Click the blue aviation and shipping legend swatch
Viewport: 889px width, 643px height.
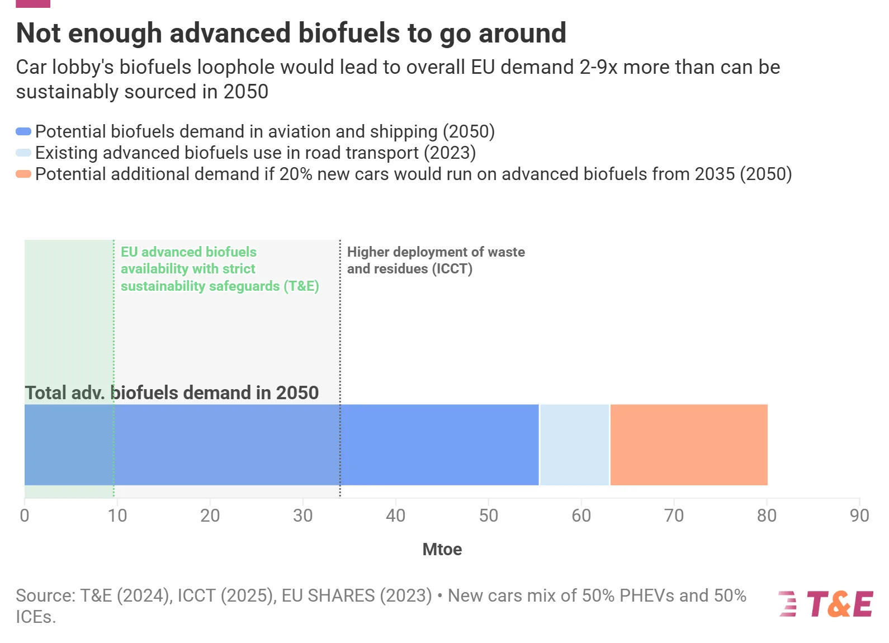(23, 132)
